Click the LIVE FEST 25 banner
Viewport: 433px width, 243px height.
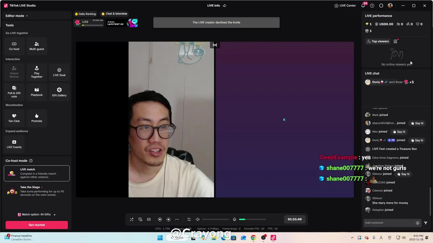pos(122,23)
